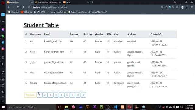Viewport: 195px width, 110px height.
Task: Open the Messenger sidebar icon
Action: pyautogui.click(x=3, y=30)
